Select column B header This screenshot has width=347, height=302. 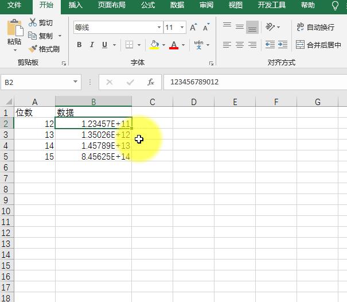93,102
